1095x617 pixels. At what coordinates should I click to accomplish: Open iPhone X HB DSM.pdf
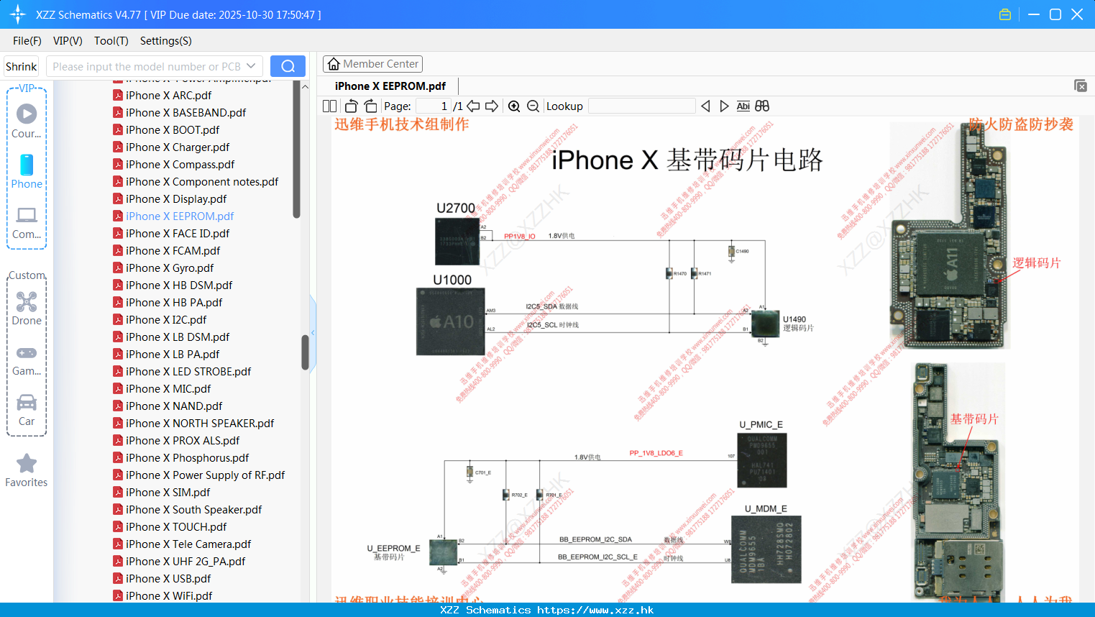click(179, 285)
